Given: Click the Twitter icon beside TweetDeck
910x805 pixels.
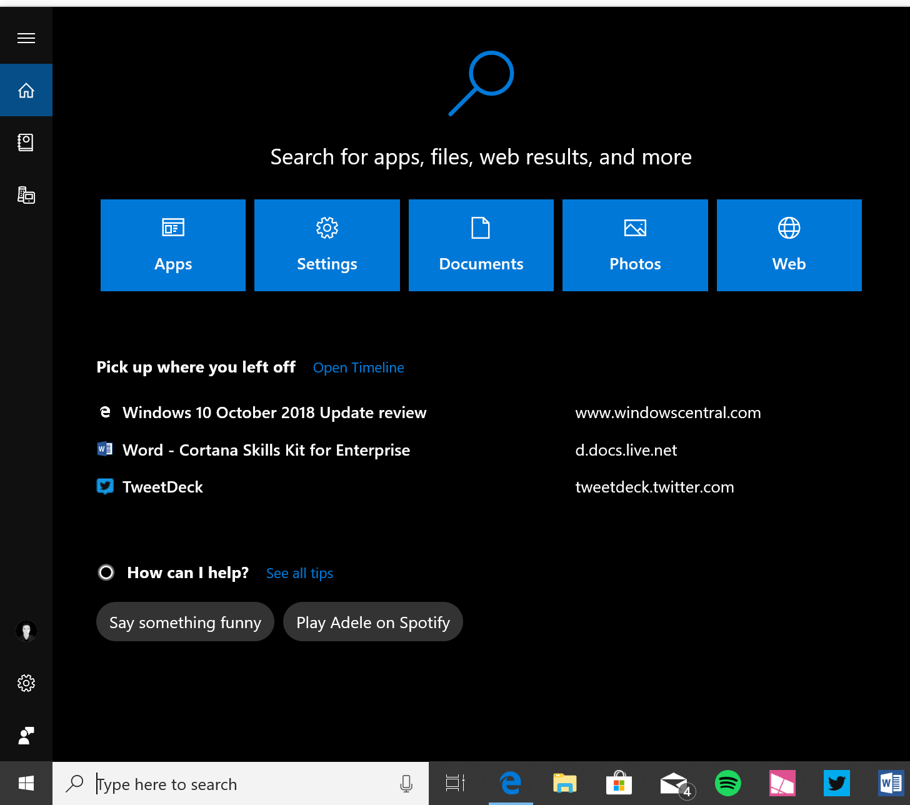Looking at the screenshot, I should click(x=105, y=486).
